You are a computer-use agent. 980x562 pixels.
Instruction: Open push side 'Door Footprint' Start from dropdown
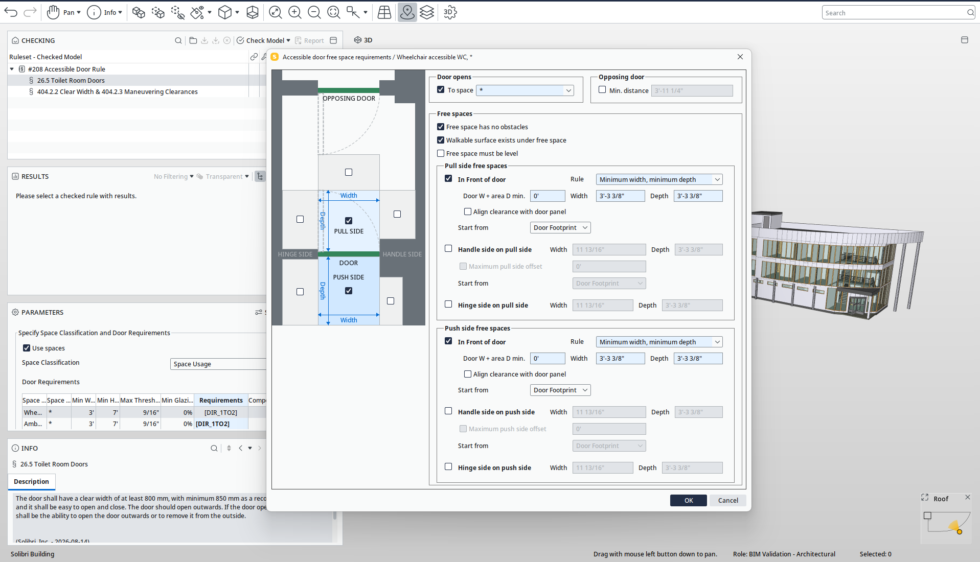tap(560, 390)
